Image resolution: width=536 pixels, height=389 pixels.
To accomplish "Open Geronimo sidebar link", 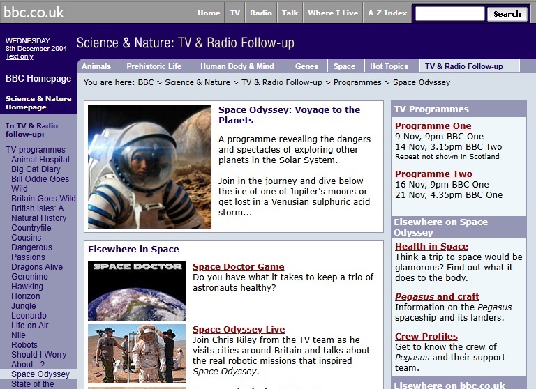I will point(29,277).
